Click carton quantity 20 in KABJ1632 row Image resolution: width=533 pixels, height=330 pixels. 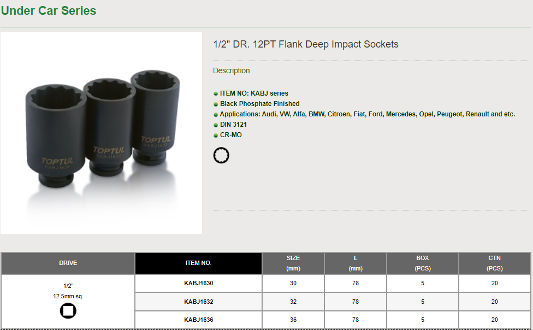click(495, 302)
